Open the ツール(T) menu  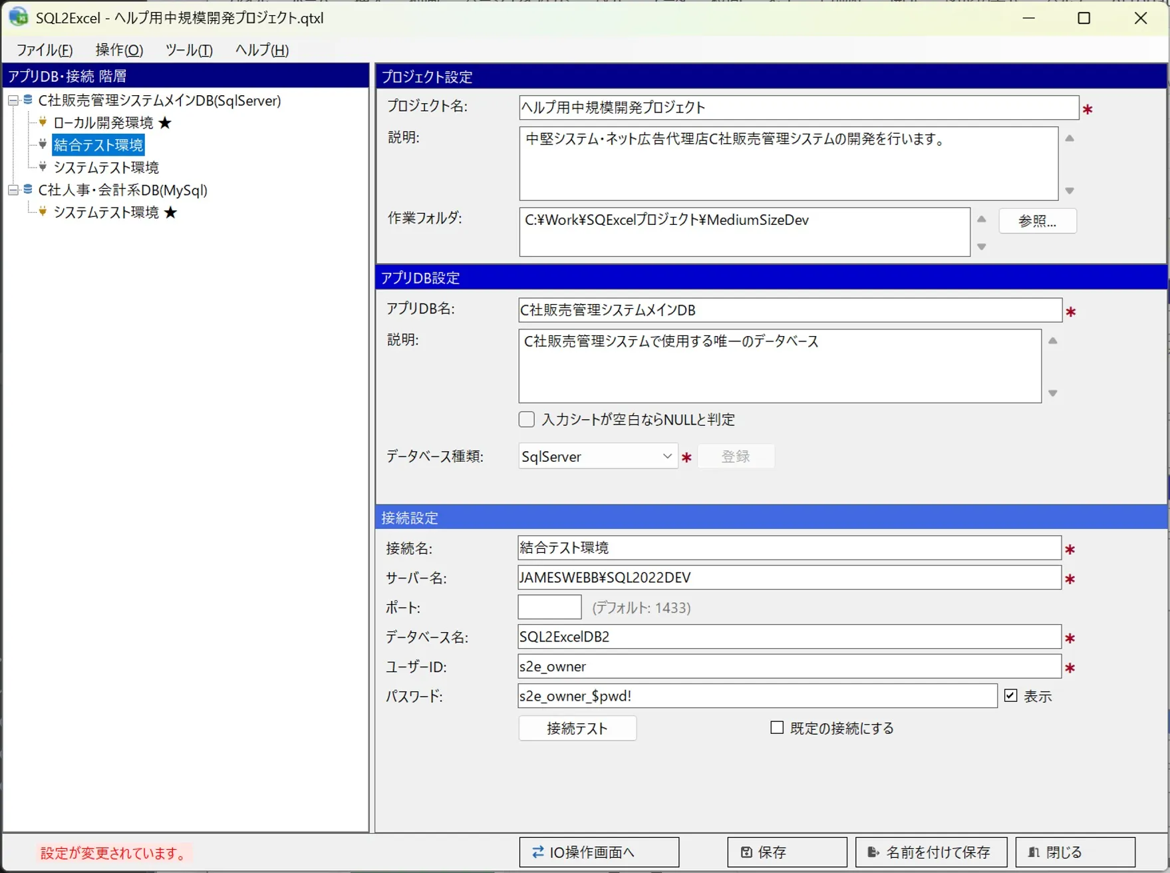189,50
